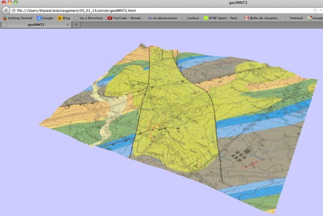Open the Gmail Boîte de réception bookmark
This screenshot has width=323, height=216.
coord(262,18)
